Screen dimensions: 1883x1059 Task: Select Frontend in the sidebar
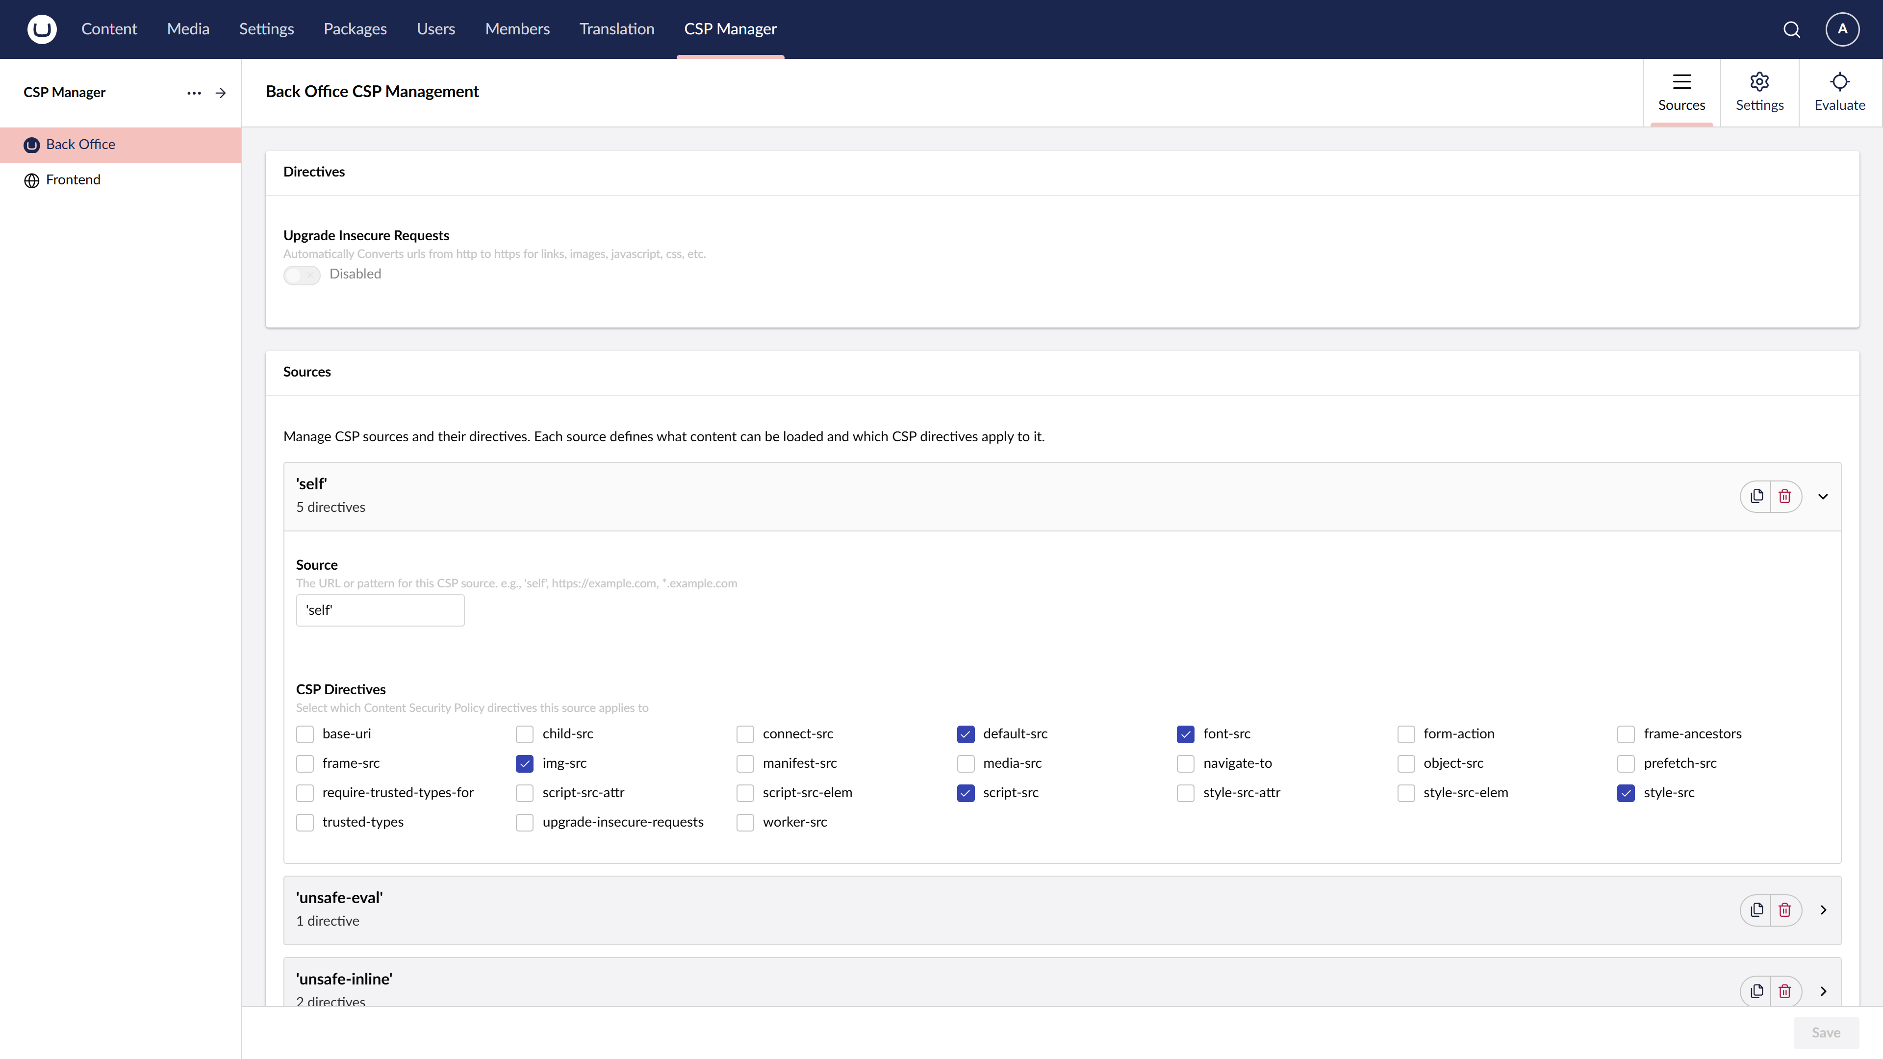coord(73,180)
